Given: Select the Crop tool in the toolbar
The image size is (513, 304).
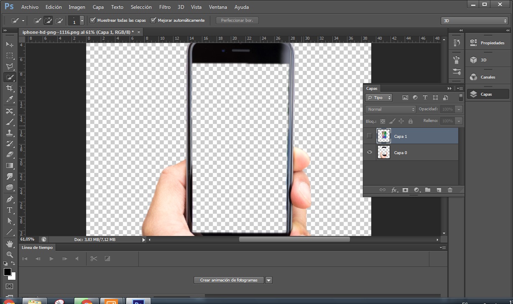Looking at the screenshot, I should (x=10, y=88).
